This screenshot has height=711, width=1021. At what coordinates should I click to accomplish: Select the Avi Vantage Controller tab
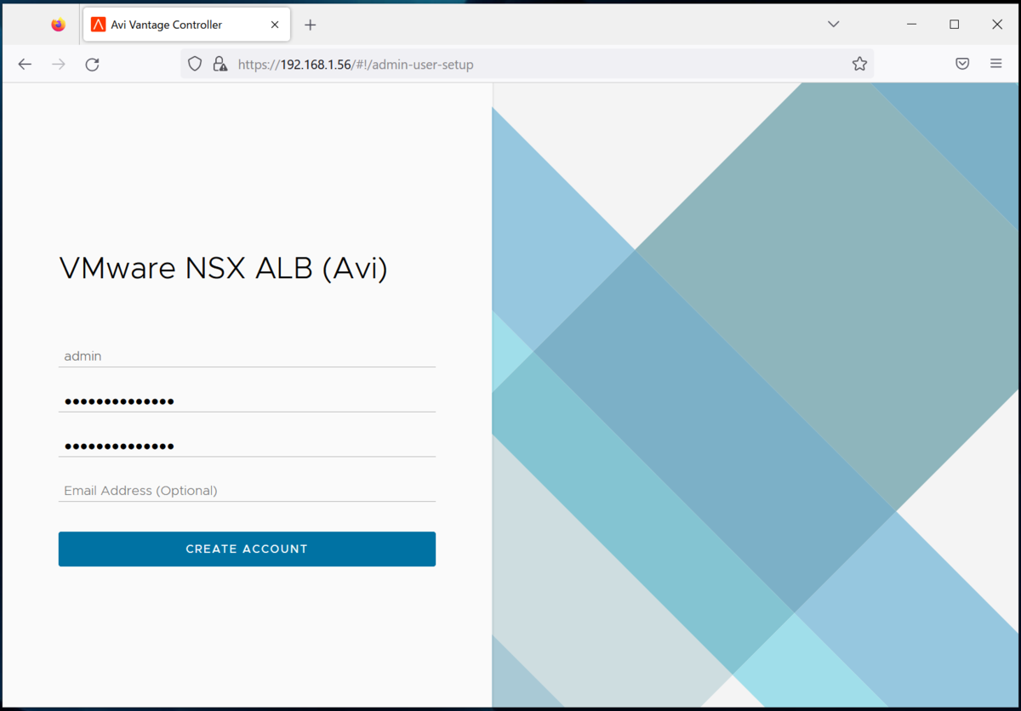pyautogui.click(x=186, y=25)
